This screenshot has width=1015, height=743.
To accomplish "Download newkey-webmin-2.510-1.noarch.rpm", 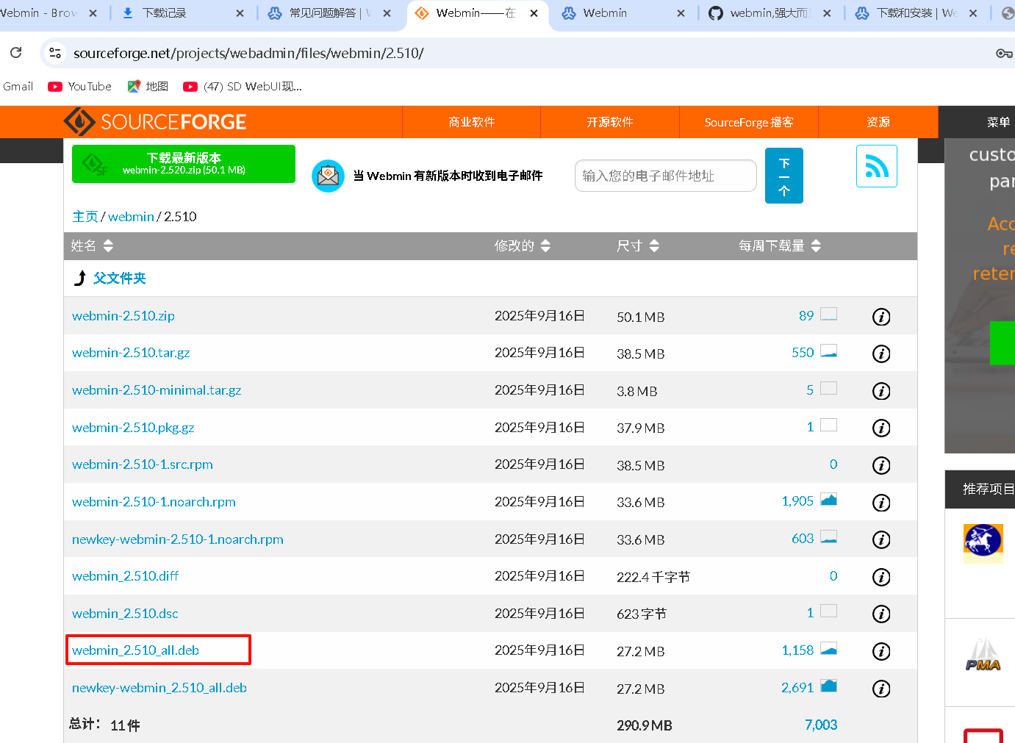I will coord(178,539).
